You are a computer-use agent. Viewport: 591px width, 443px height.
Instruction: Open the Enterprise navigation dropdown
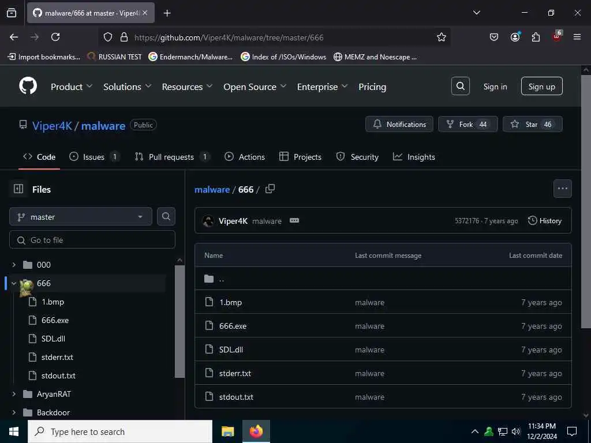point(322,87)
